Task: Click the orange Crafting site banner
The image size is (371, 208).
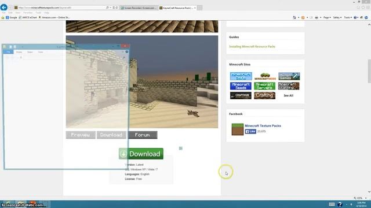Action: 264,95
